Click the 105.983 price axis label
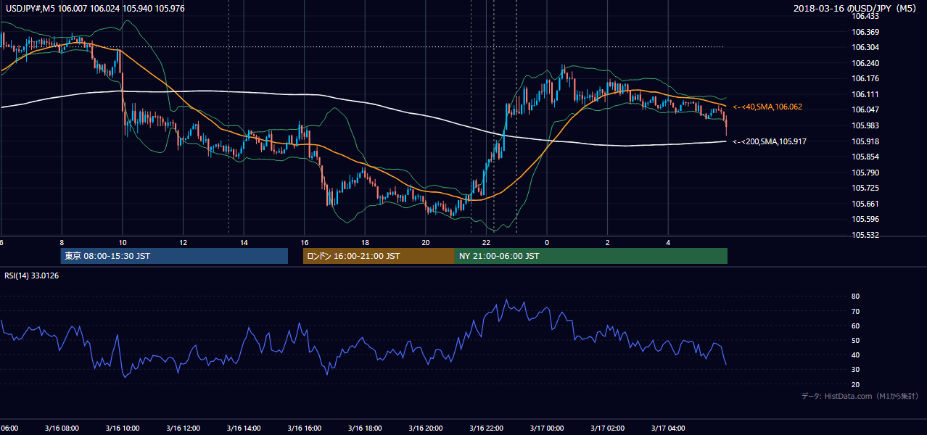Image resolution: width=927 pixels, height=435 pixels. (x=867, y=125)
